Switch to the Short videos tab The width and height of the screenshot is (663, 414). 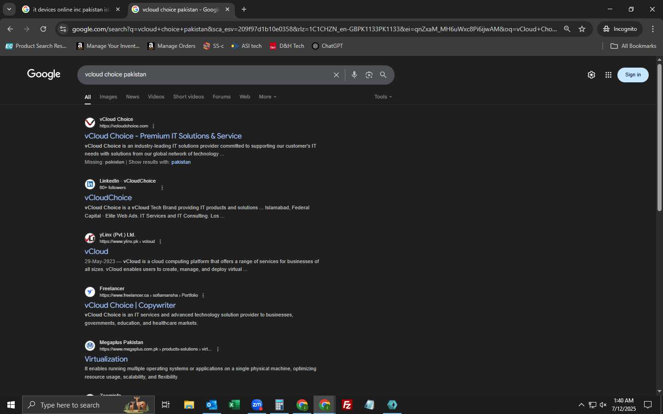[x=188, y=97]
